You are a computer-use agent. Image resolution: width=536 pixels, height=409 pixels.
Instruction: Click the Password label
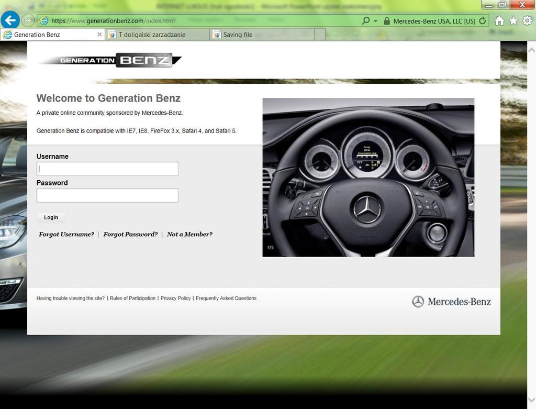(x=52, y=183)
